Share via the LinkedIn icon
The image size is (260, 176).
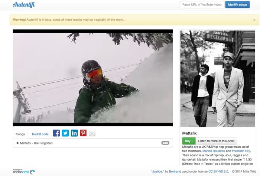click(74, 133)
